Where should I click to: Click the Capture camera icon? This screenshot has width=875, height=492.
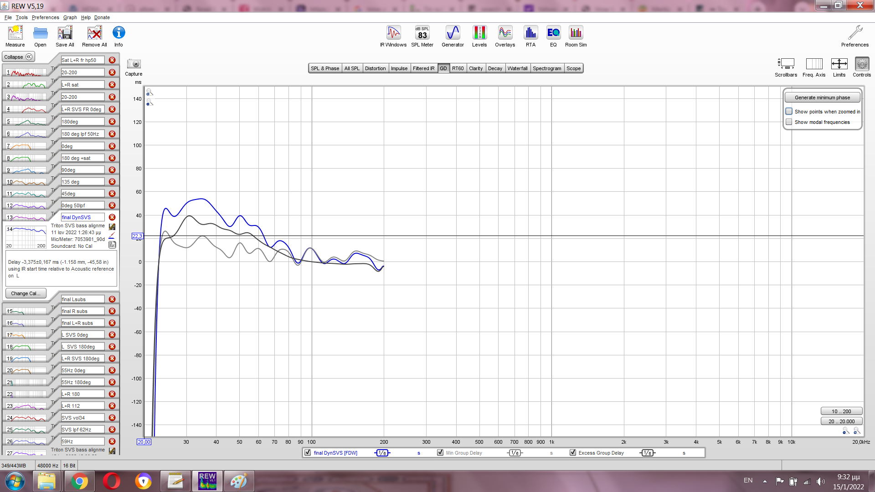tap(134, 64)
